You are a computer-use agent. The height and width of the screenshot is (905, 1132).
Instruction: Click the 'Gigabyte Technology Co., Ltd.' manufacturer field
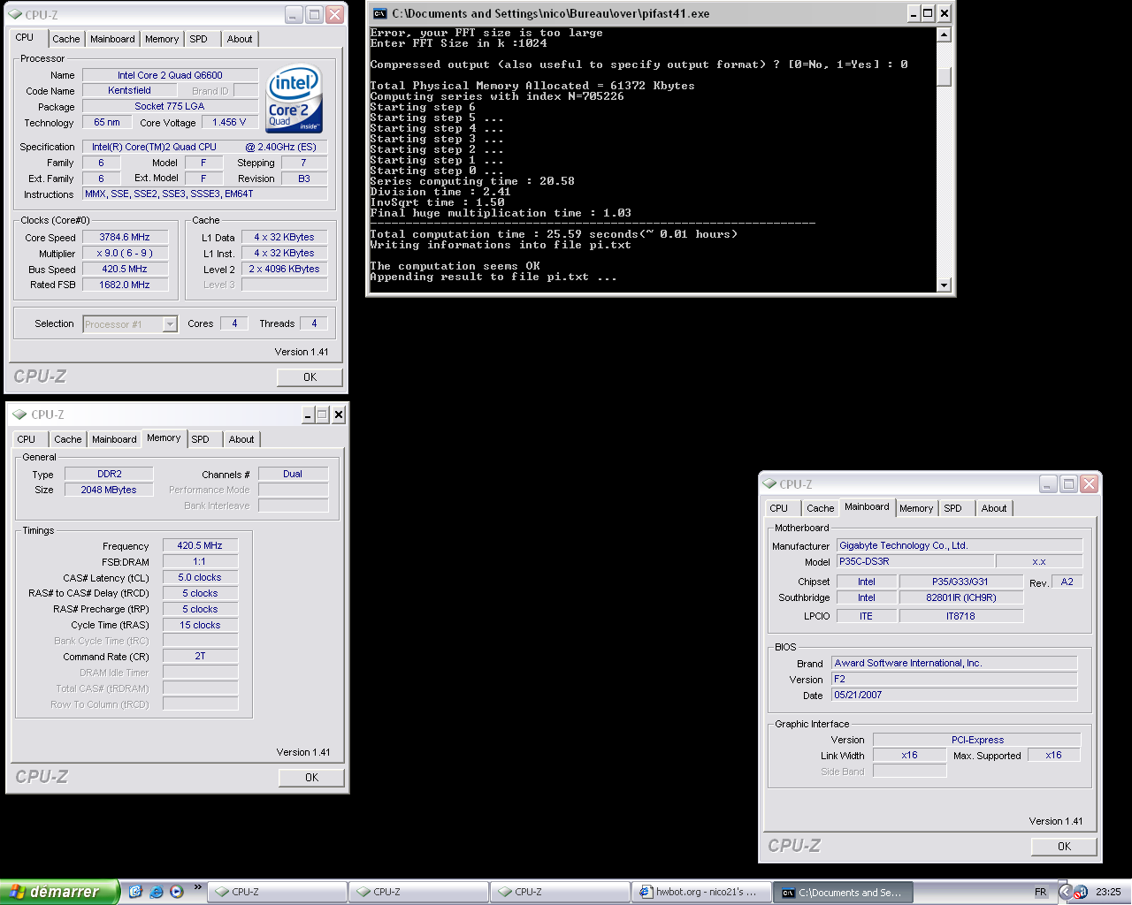(960, 545)
